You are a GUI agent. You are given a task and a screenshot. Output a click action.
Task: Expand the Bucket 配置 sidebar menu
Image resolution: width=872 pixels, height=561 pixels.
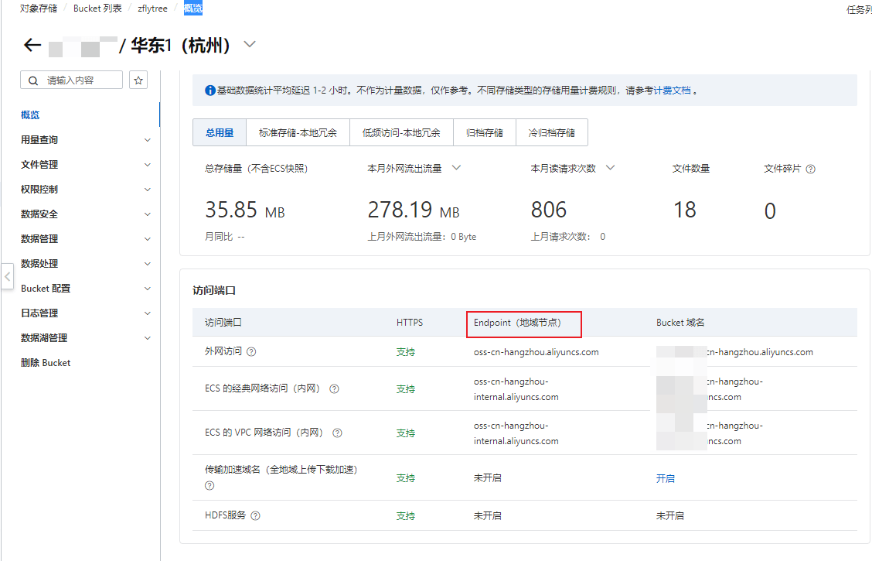click(x=148, y=289)
